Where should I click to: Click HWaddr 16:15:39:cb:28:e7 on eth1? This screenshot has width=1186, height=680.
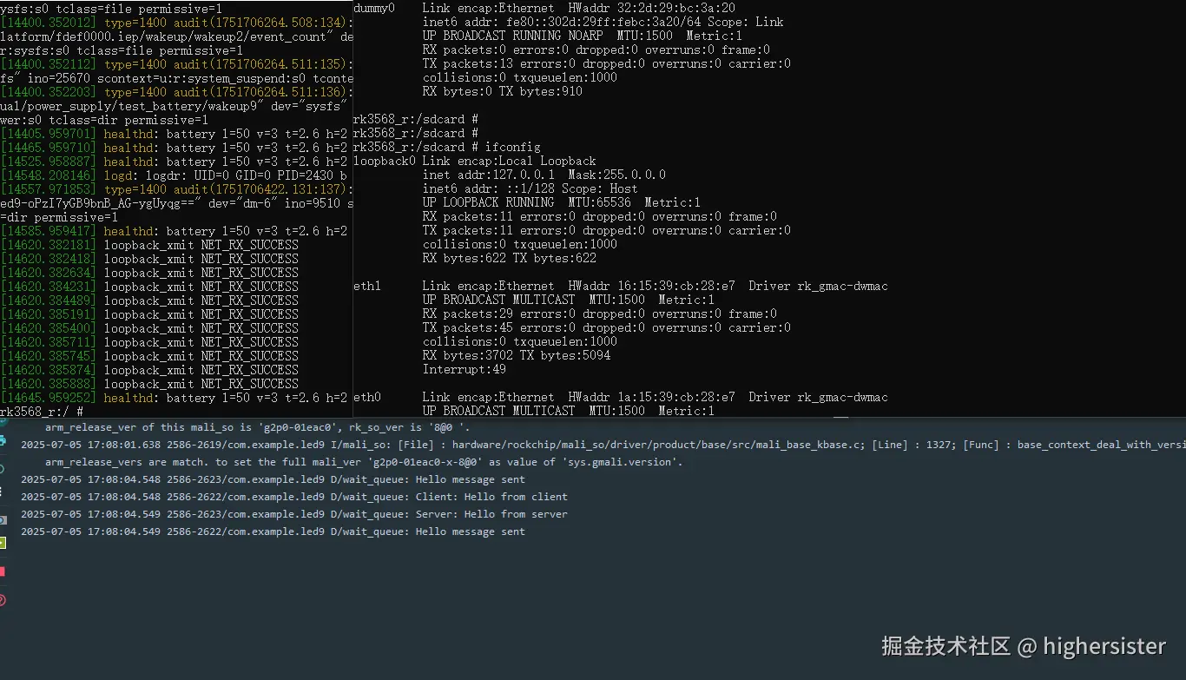pyautogui.click(x=652, y=286)
